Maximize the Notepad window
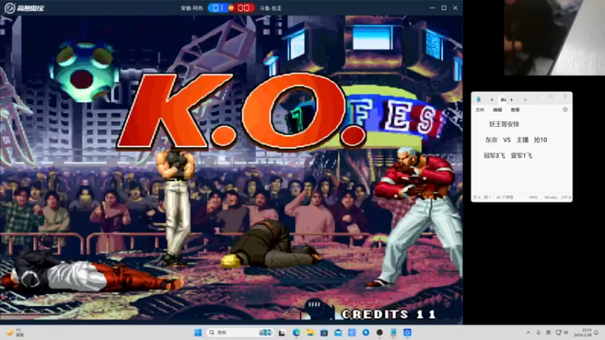 (551, 97)
